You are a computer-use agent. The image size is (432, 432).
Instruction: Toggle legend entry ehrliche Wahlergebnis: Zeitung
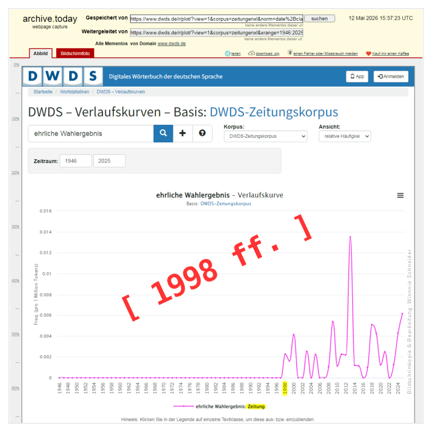pyautogui.click(x=219, y=406)
